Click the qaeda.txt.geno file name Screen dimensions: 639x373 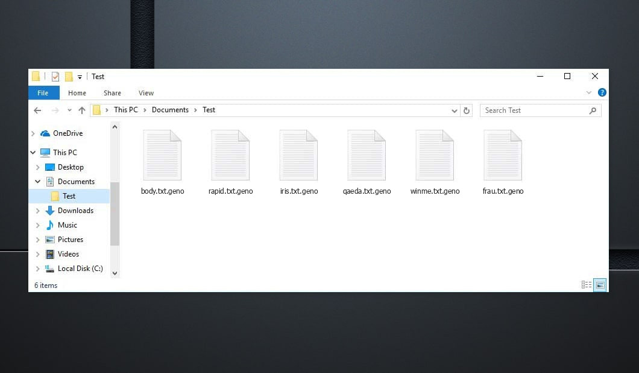click(367, 191)
